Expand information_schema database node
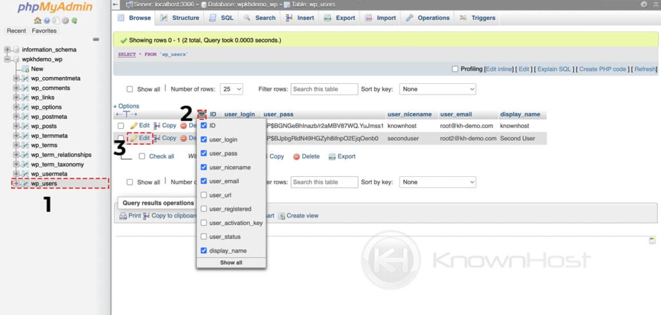This screenshot has height=315, width=661. tap(7, 49)
